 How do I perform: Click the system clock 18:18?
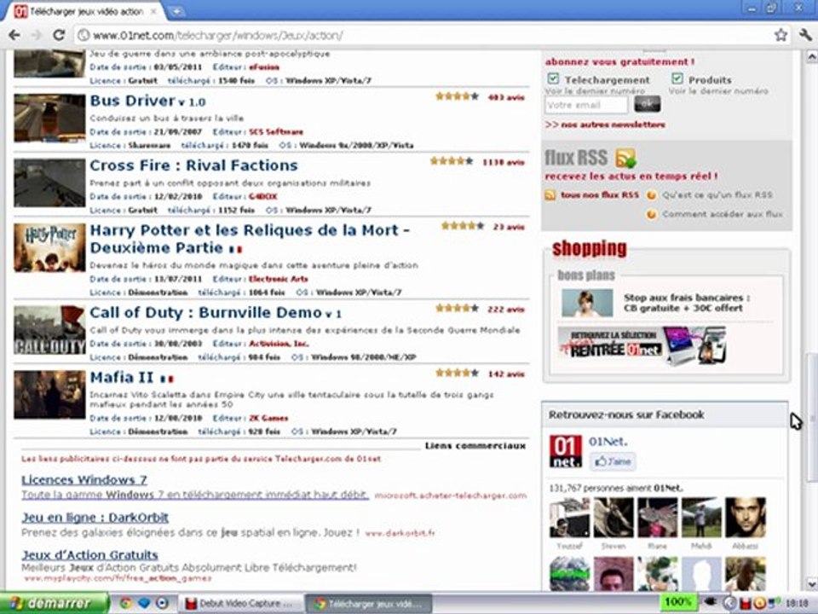click(796, 604)
